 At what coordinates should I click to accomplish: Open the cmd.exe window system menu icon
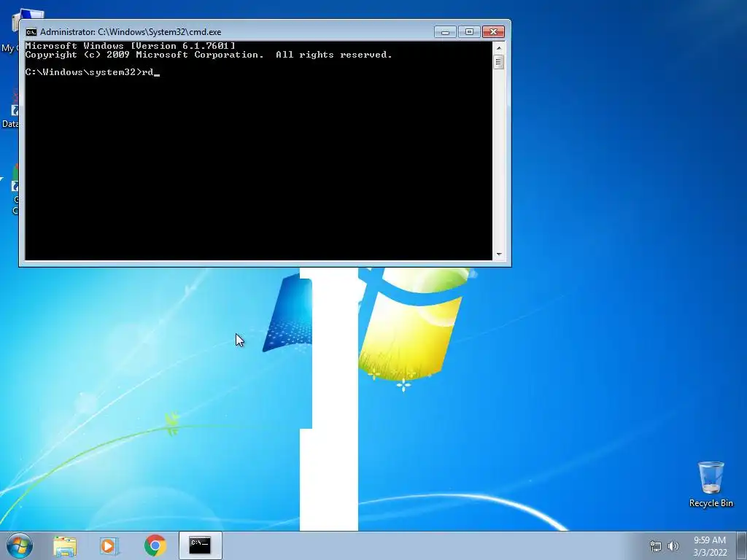coord(31,32)
